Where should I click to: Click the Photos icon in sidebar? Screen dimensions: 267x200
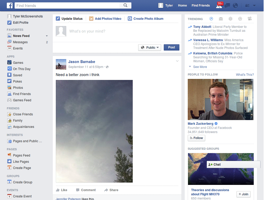9,87
